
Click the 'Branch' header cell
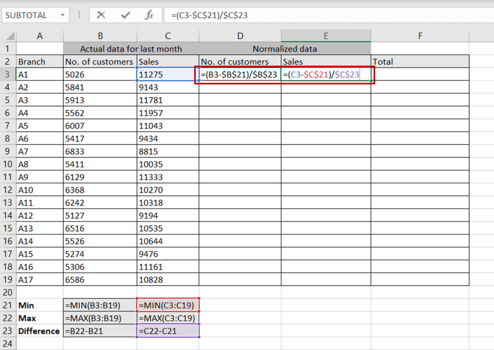tap(40, 61)
